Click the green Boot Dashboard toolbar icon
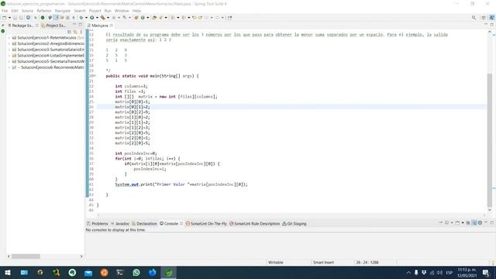 pyautogui.click(x=43, y=18)
